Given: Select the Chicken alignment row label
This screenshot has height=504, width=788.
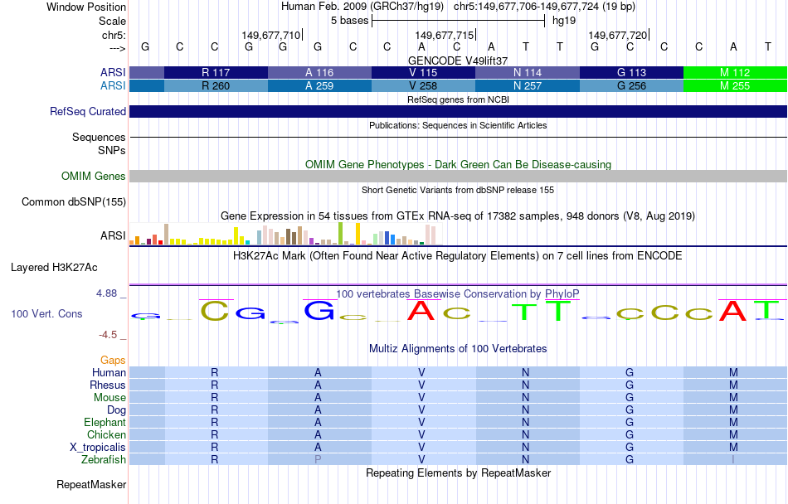Looking at the screenshot, I should [106, 434].
